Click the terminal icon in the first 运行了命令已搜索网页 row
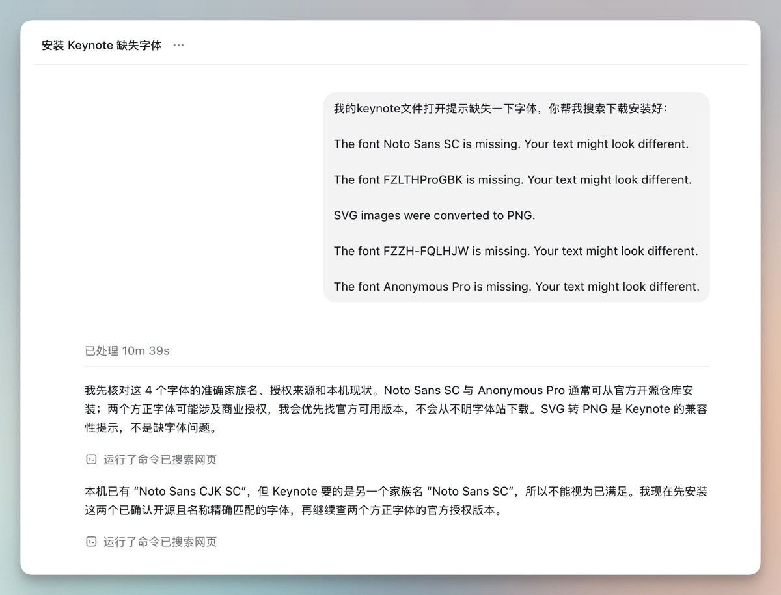781x595 pixels. click(91, 459)
